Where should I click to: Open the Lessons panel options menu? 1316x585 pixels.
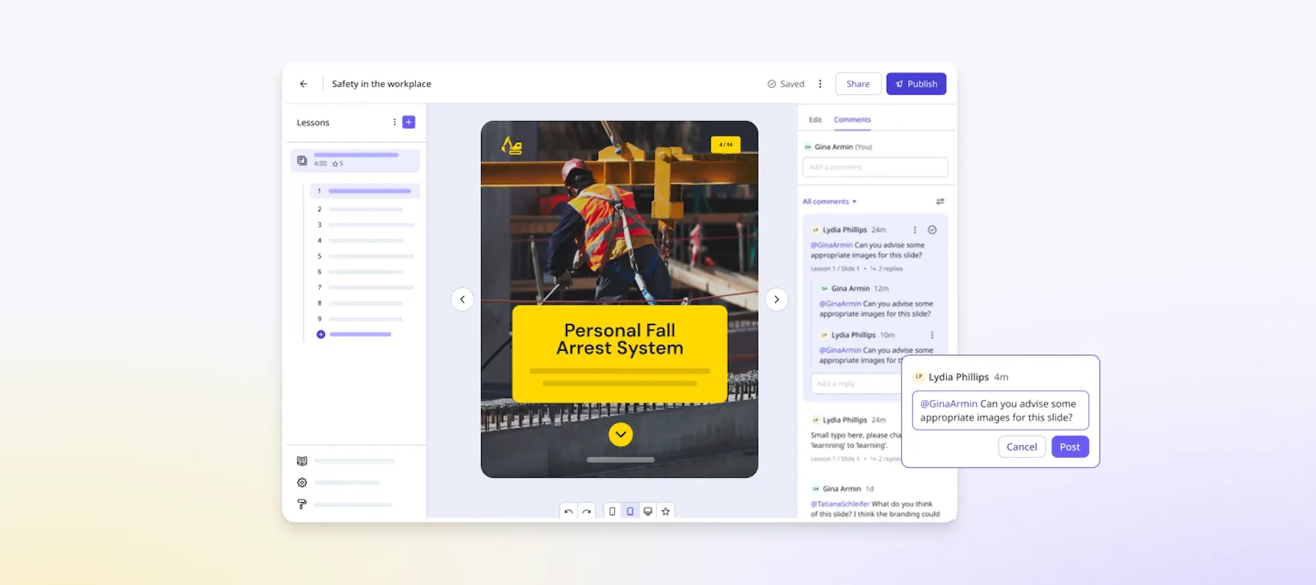[x=394, y=122]
